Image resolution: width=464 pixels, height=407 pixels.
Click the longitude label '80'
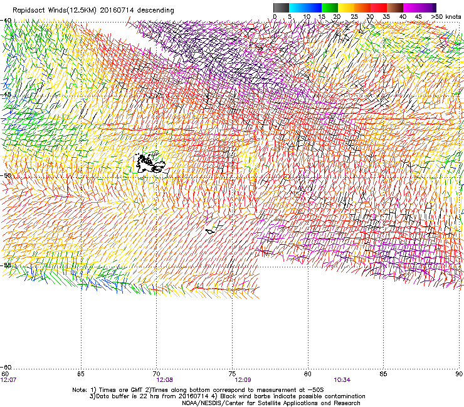pos(308,374)
